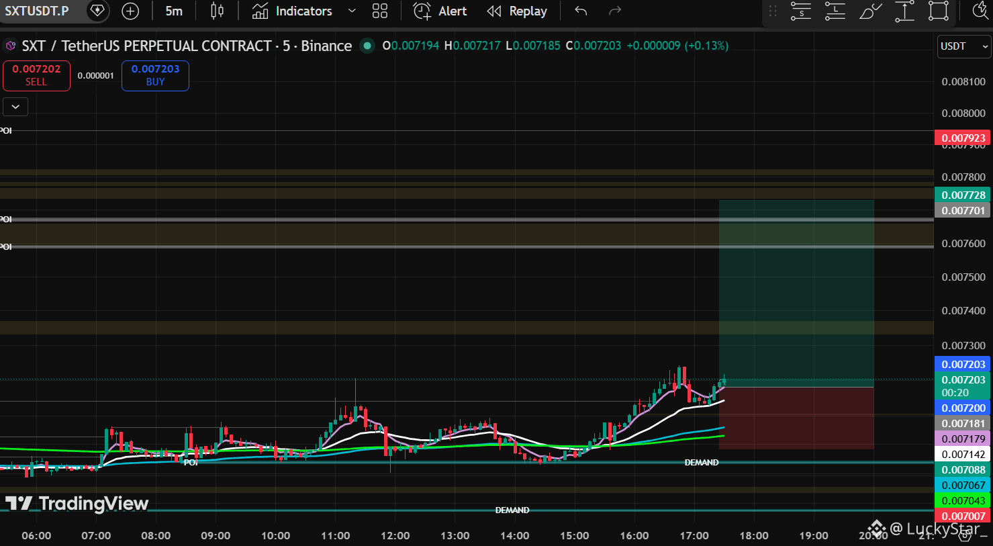The width and height of the screenshot is (993, 546).
Task: Open the SXTUSDT.P symbol search
Action: click(x=37, y=11)
